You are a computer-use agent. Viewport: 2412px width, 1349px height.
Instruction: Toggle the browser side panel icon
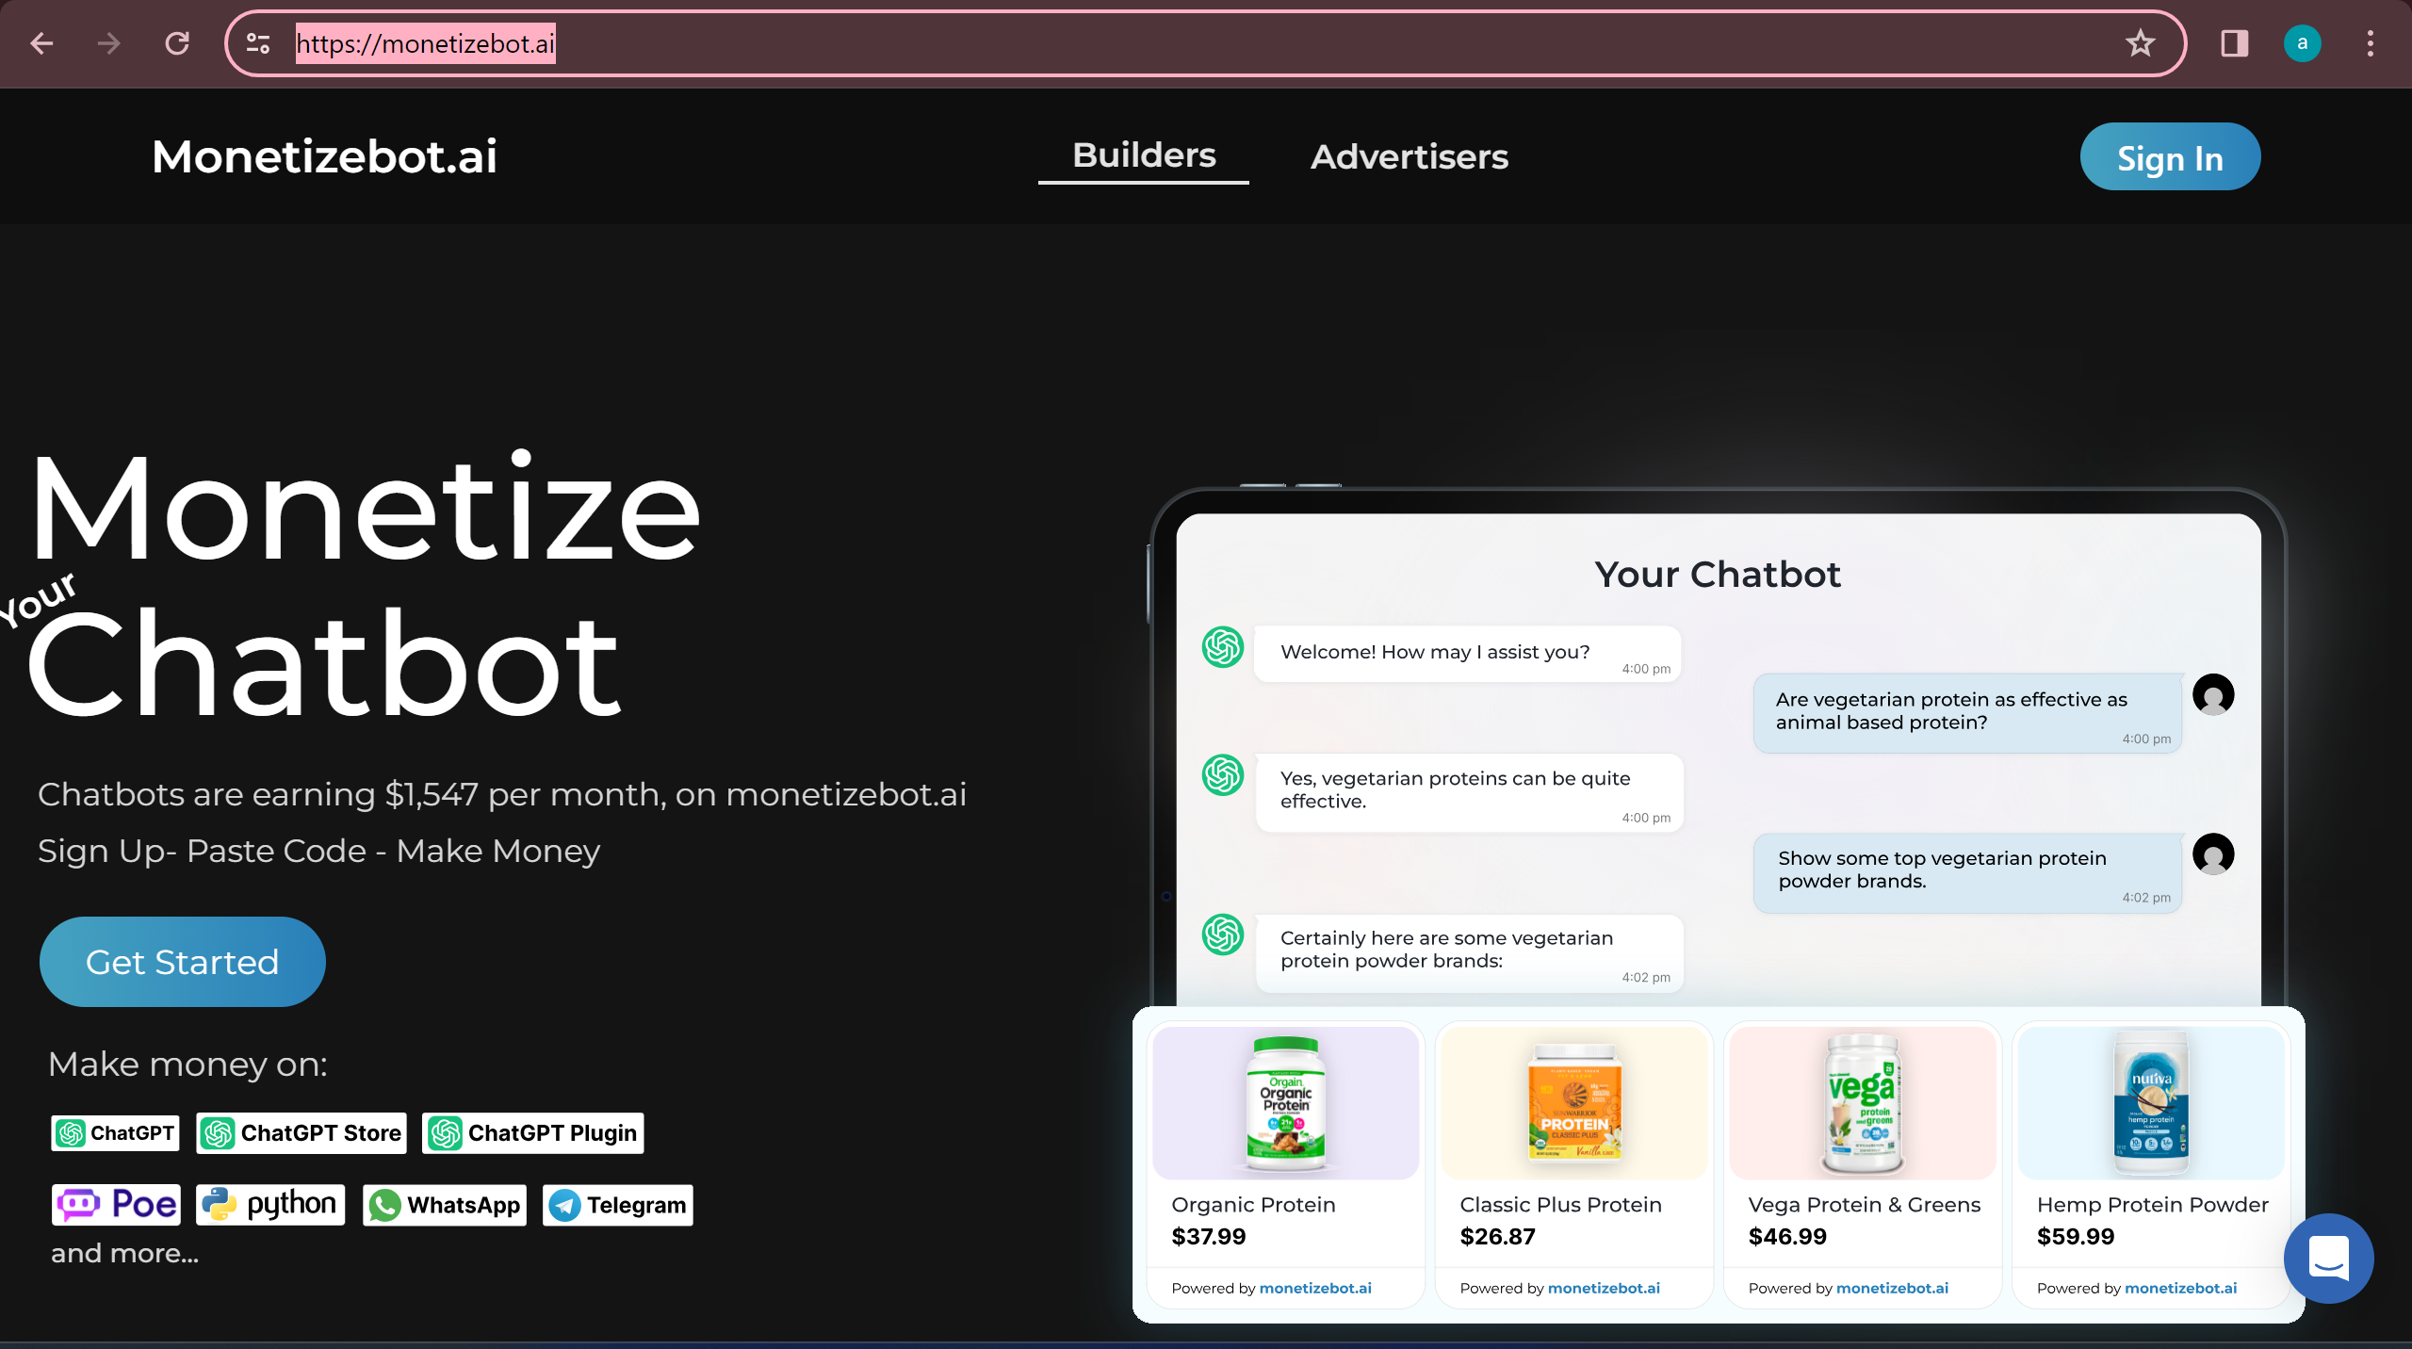pos(2234,43)
